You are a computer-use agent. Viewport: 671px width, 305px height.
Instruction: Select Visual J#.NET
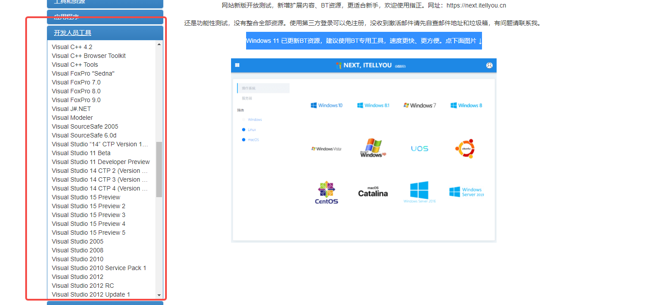coord(71,109)
